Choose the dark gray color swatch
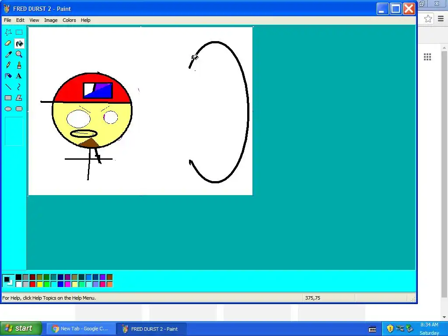 click(25, 277)
